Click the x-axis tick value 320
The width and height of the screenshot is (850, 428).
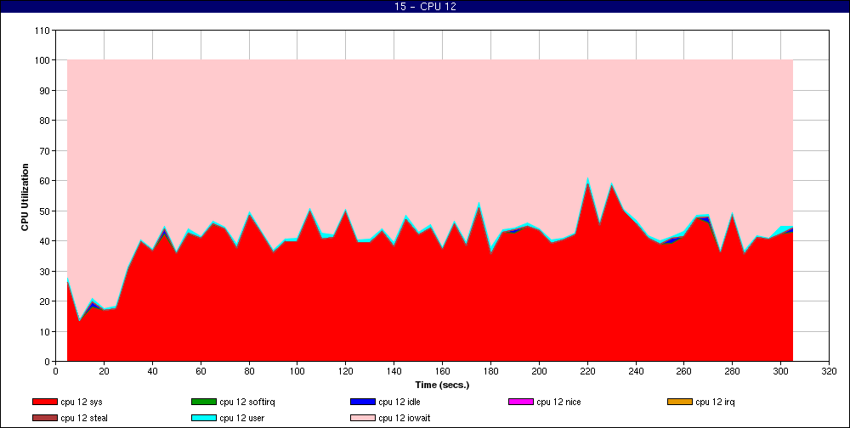[x=829, y=371]
